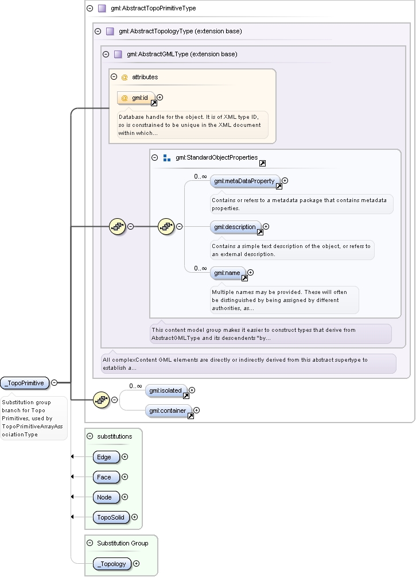Screen dimensions: 416x577
Task: Open the _Topology substitution group element
Action: click(x=112, y=564)
